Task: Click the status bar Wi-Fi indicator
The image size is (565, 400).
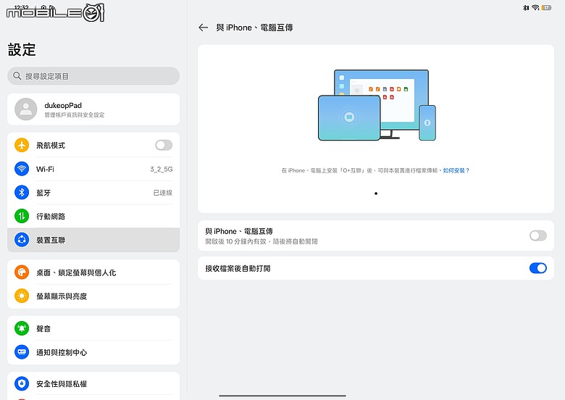Action: 535,7
